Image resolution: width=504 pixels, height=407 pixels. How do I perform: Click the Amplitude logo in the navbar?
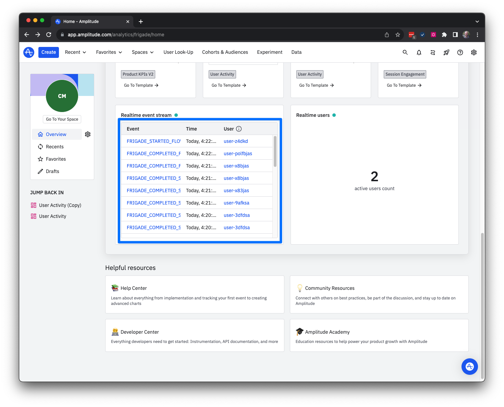click(x=29, y=52)
